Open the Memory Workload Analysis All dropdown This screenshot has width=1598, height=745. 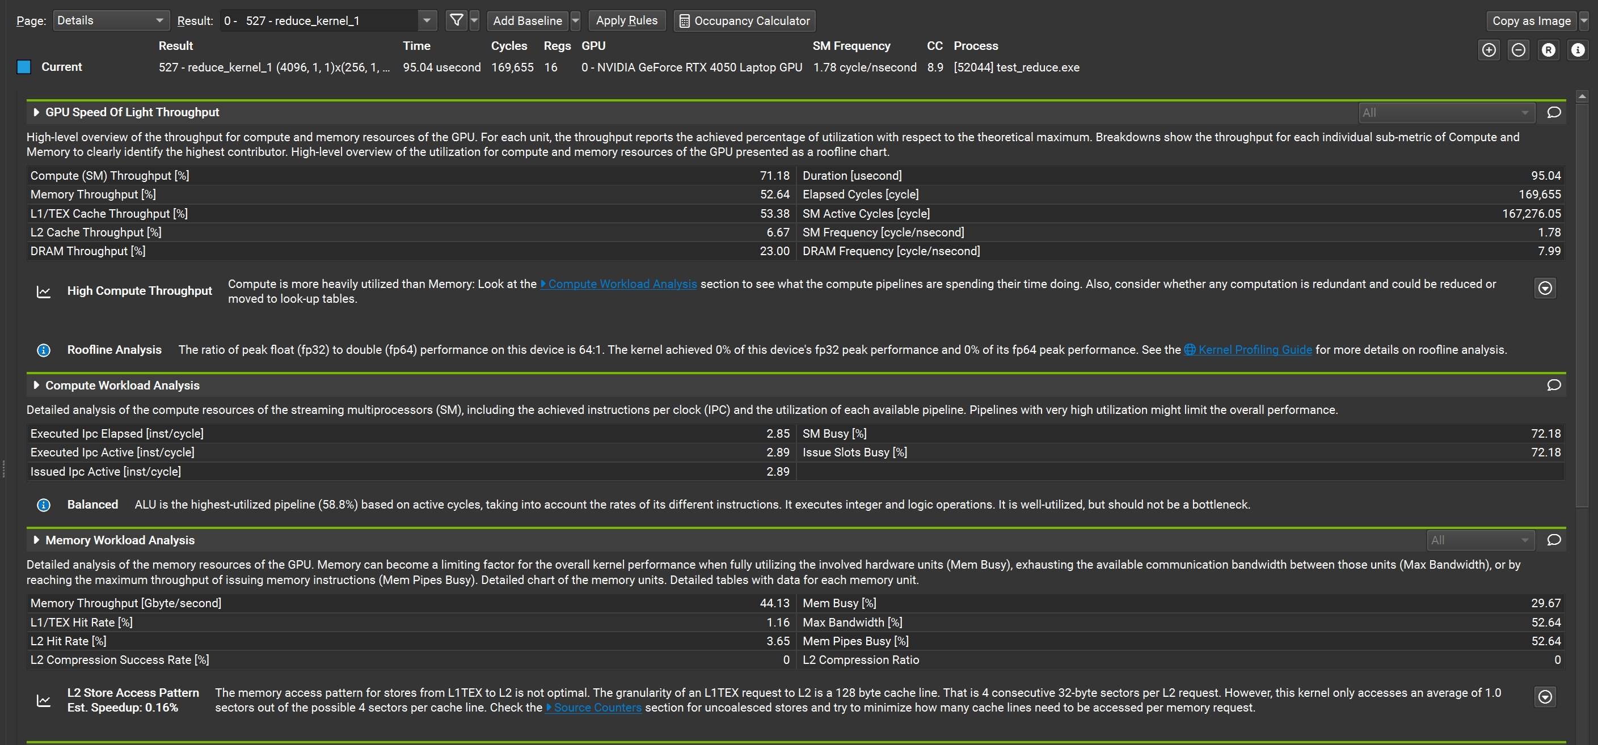(1481, 540)
